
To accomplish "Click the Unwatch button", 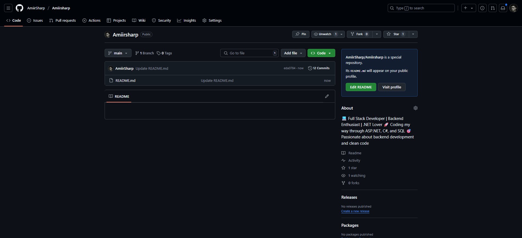I will pyautogui.click(x=325, y=34).
